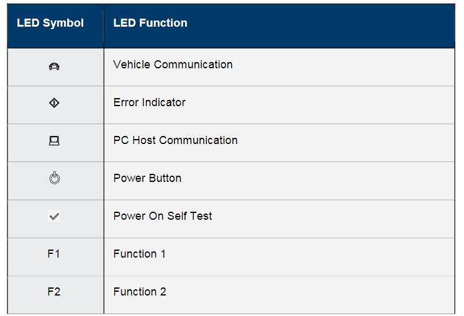Image resolution: width=464 pixels, height=316 pixels.
Task: Click the LED Symbol column header
Action: click(x=50, y=23)
